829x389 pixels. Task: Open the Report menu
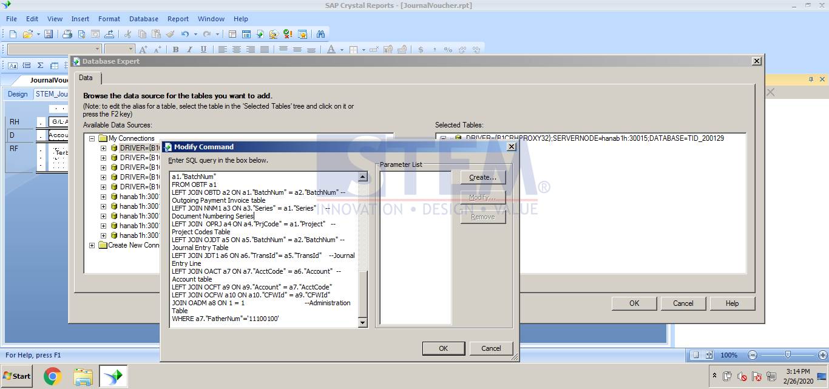click(178, 19)
